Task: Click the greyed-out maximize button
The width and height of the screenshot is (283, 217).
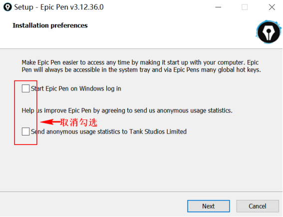Action: pos(245,7)
